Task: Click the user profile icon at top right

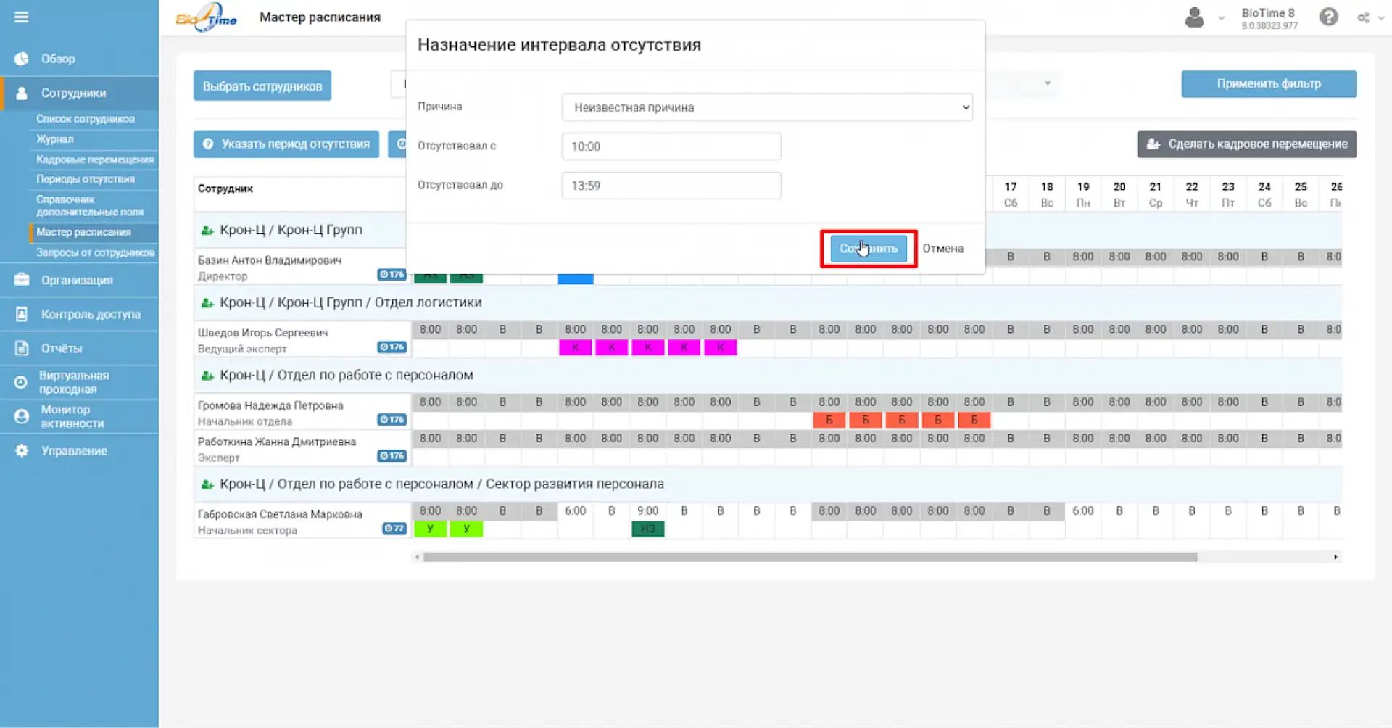Action: (x=1193, y=17)
